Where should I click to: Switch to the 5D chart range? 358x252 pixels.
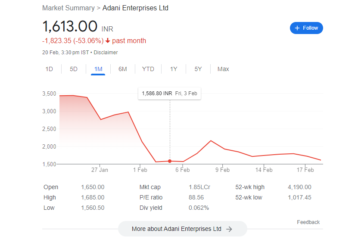[x=74, y=69]
